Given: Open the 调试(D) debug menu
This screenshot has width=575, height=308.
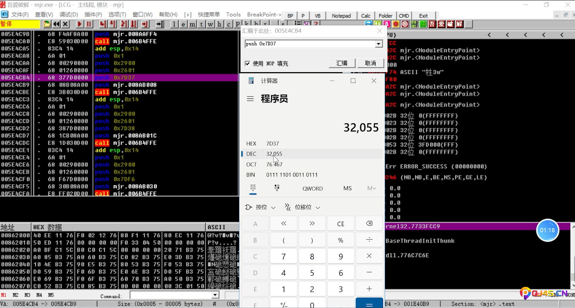Looking at the screenshot, I should point(69,15).
